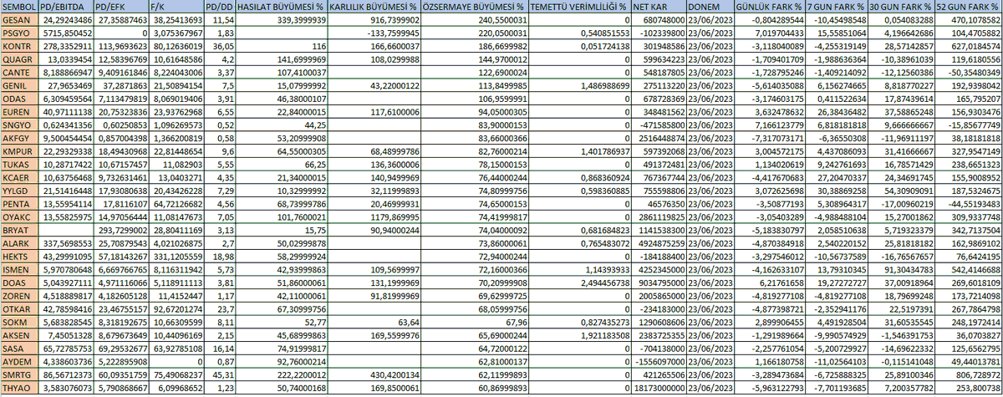
Task: Select the GESAN symbol cell
Action: [x=20, y=18]
